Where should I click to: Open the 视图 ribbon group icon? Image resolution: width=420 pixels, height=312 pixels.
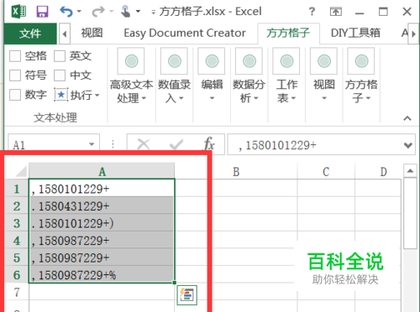[324, 61]
